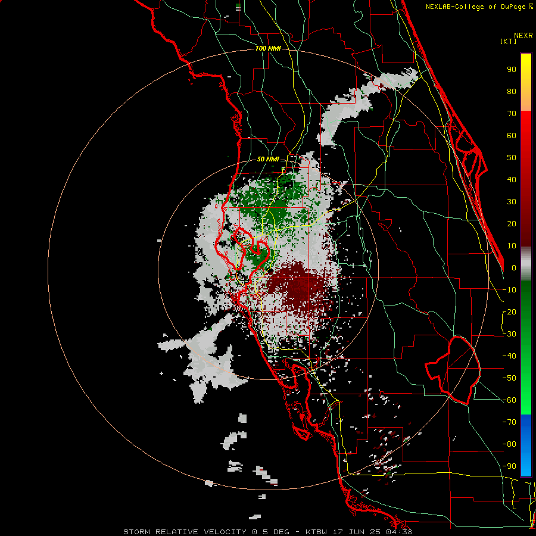Screen dimensions: 536x536
Task: Click the [KT] units label
Action: click(x=509, y=41)
